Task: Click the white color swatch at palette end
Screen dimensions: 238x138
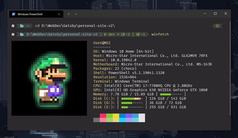Action: (142, 118)
